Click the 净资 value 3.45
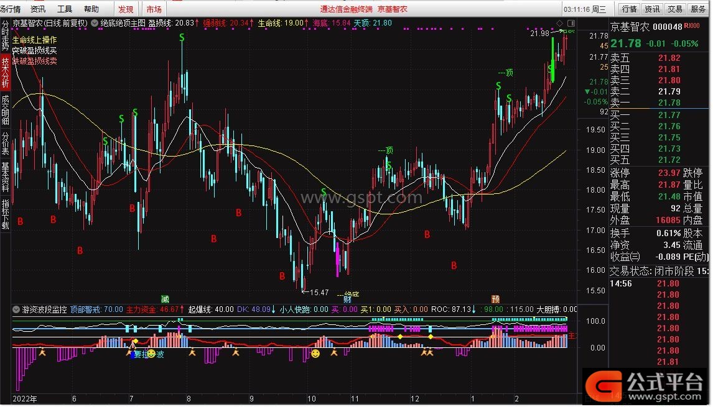This screenshot has width=713, height=407. pos(672,245)
